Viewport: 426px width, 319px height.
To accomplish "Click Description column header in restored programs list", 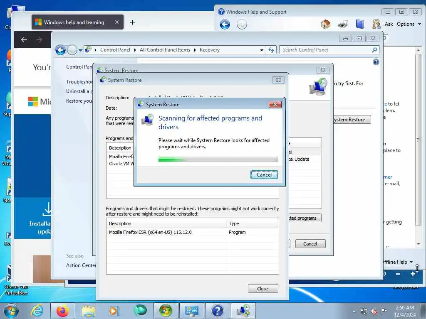I will [x=166, y=223].
